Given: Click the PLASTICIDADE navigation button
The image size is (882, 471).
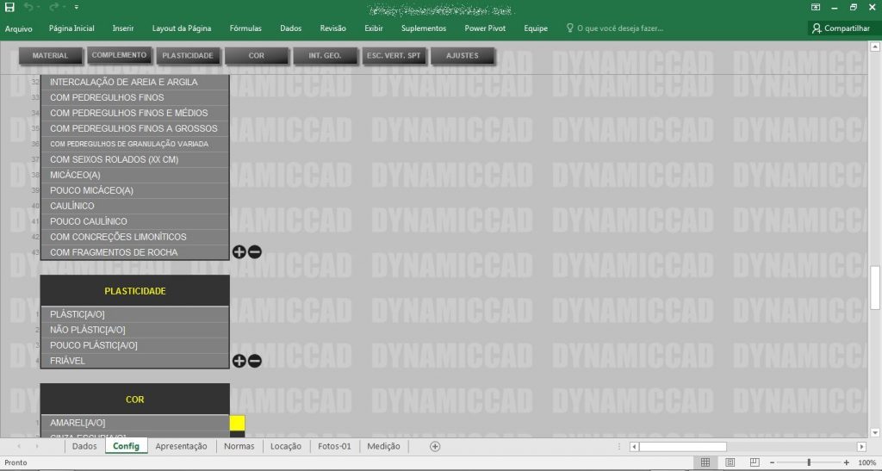Looking at the screenshot, I should [x=187, y=56].
